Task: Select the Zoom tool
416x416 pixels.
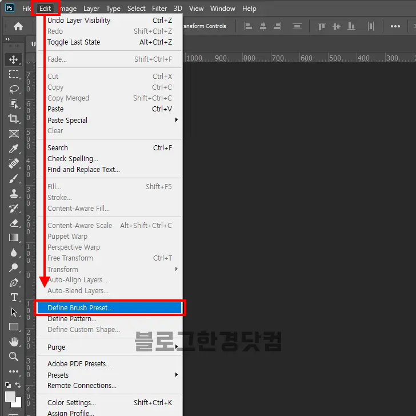Action: click(14, 357)
